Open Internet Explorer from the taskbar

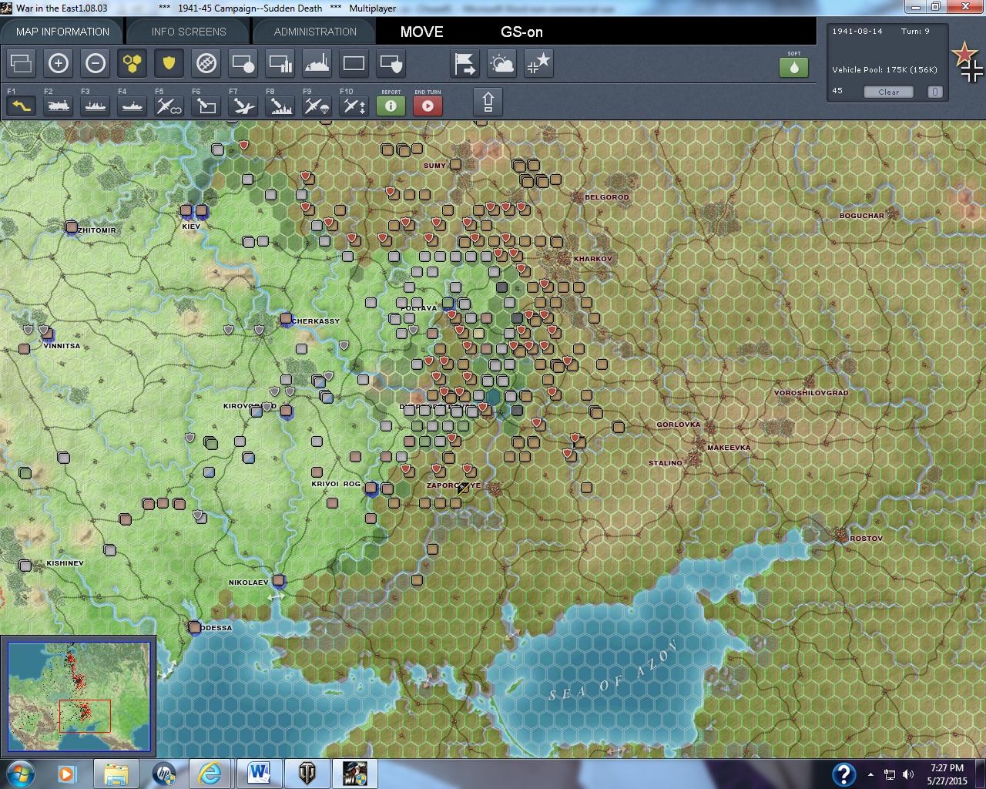coord(209,774)
